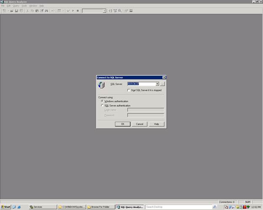Click the Current Connection Properties icon

126,11
